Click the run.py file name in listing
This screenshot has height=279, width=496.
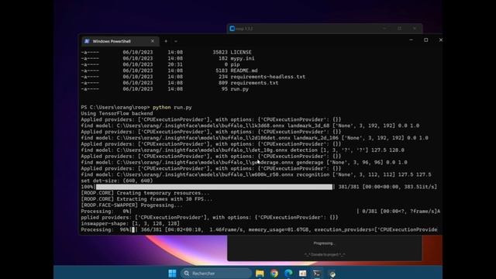239,89
